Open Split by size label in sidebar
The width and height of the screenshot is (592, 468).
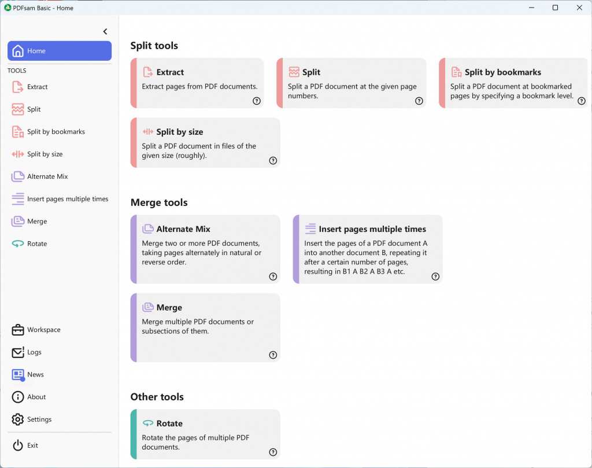(x=45, y=154)
